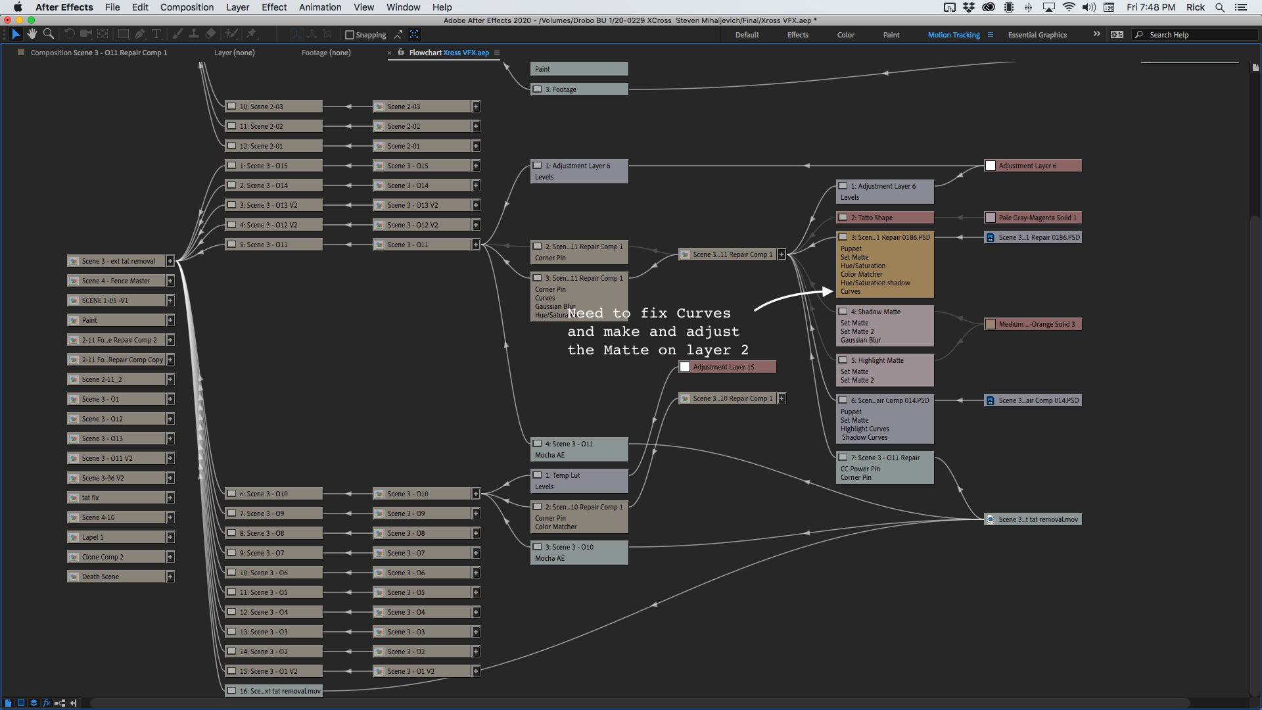
Task: Open the Composition menu
Action: pos(187,7)
